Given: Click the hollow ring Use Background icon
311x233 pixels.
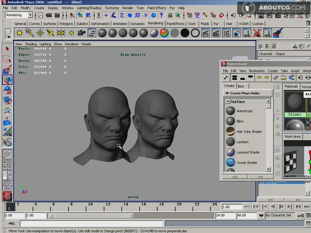Looking at the screenshot, I should (195, 33).
